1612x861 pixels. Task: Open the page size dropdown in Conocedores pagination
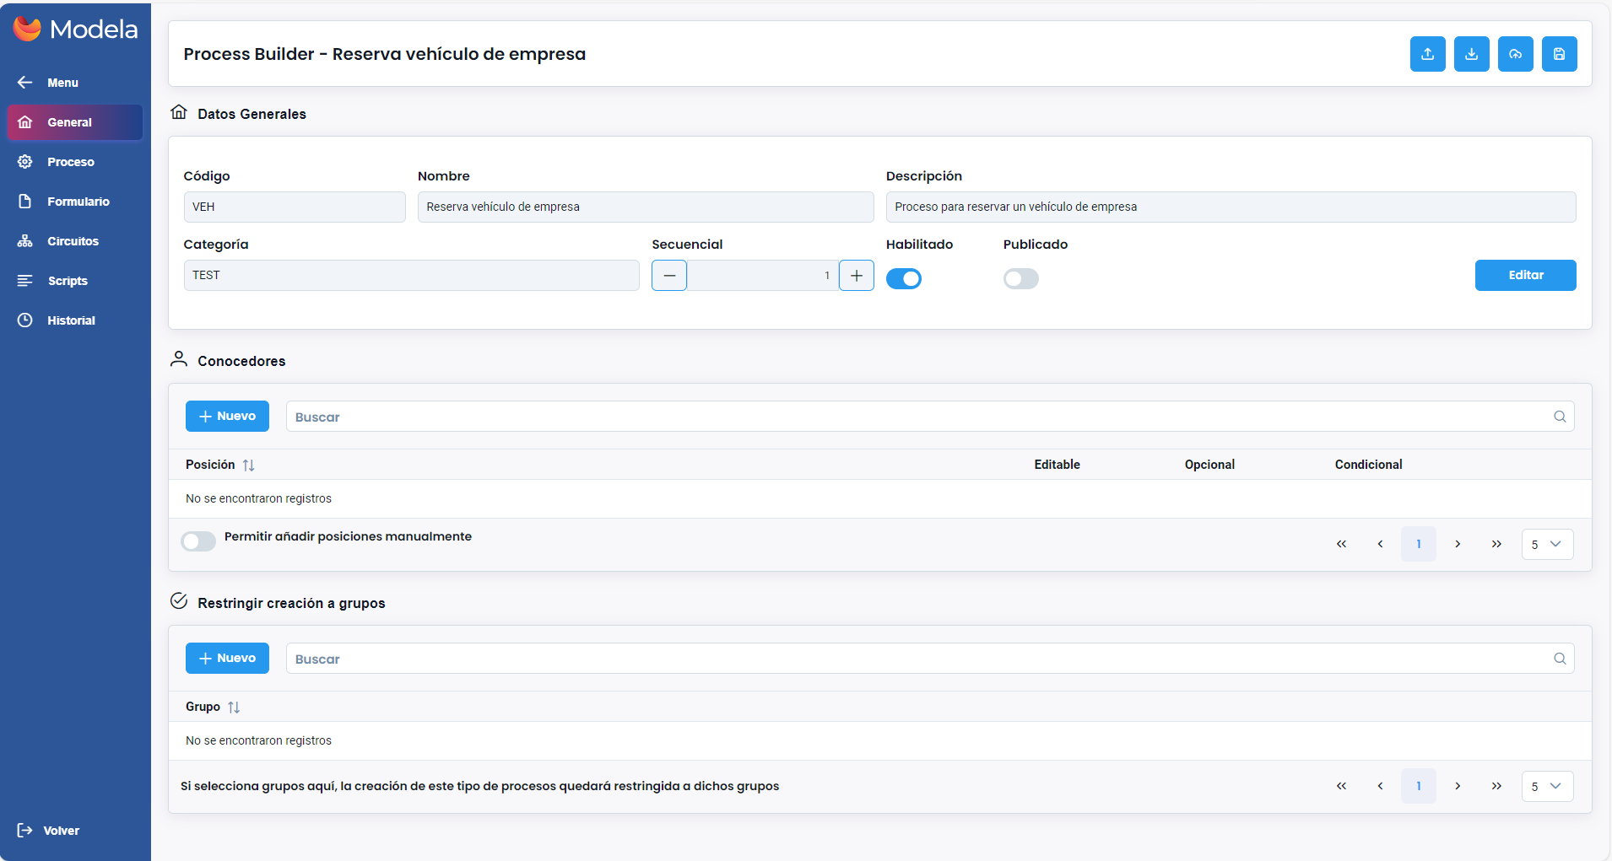pos(1547,544)
